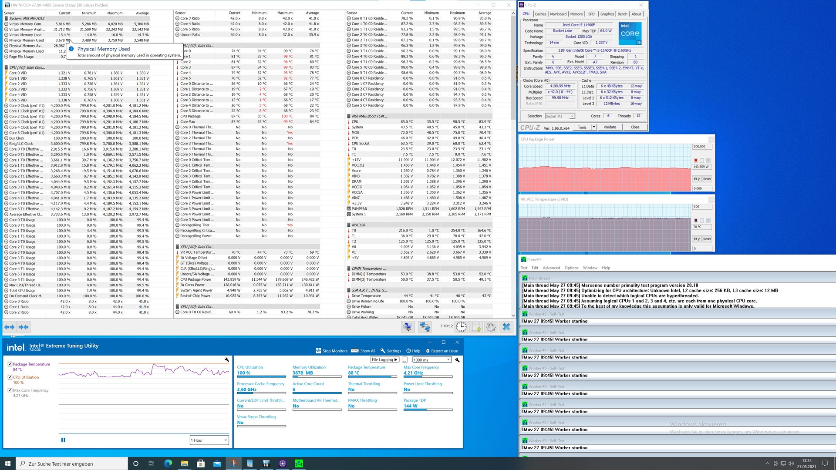Click the Validate button in CPU-Z
Image resolution: width=836 pixels, height=470 pixels.
pyautogui.click(x=610, y=127)
